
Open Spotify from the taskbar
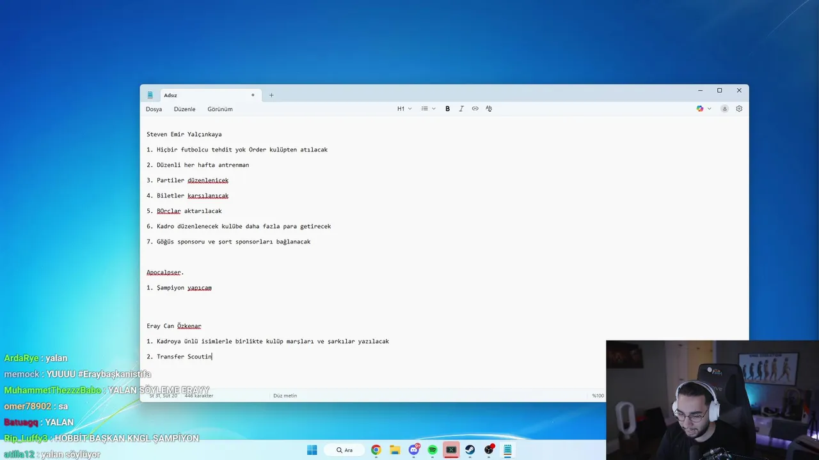pos(433,450)
